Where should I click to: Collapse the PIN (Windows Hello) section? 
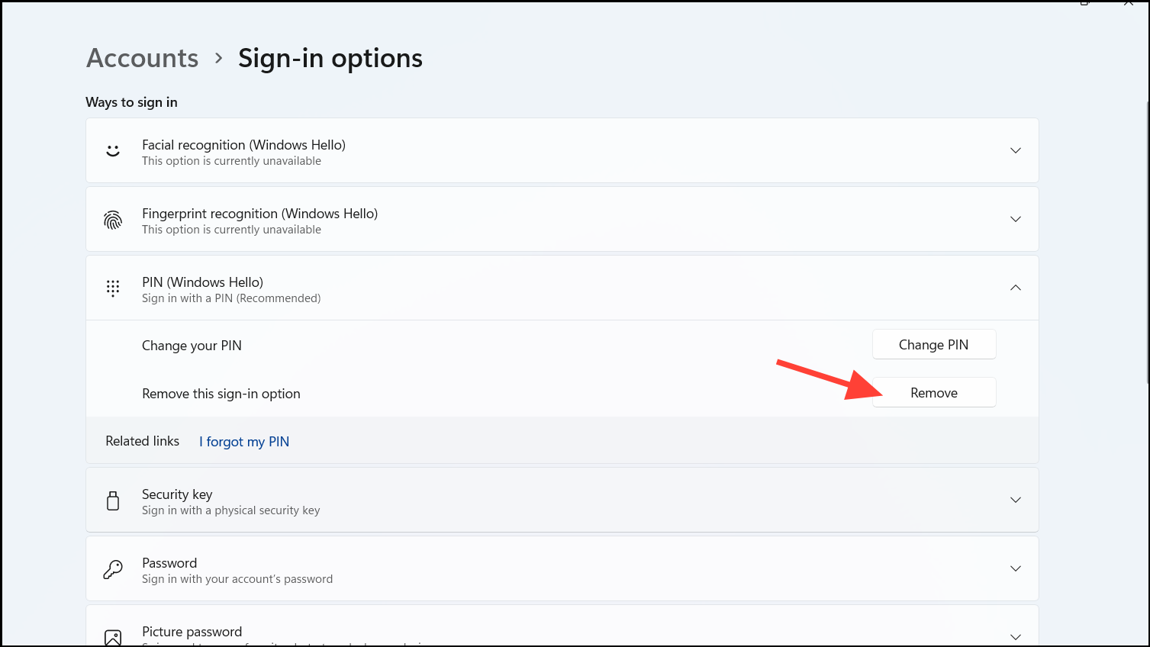[1016, 288]
